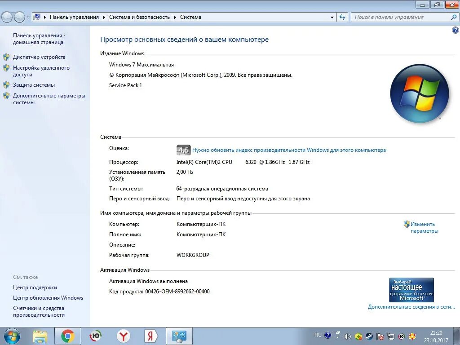The width and height of the screenshot is (460, 345).
Task: Click Нужно обновить индекс производительности link
Action: click(289, 150)
